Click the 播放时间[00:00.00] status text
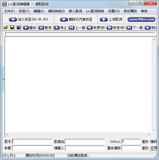Image resolution: width=159 pixels, height=160 pixels. (40, 156)
